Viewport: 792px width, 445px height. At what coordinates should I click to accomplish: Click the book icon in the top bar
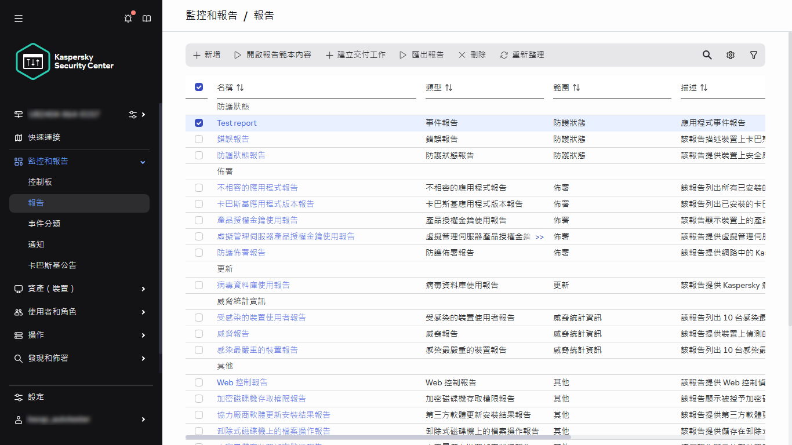coord(147,18)
